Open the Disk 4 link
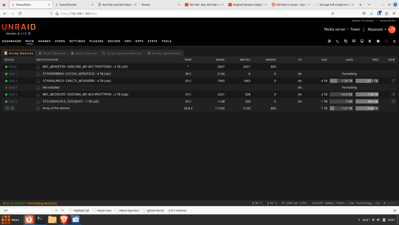The image size is (399, 225). tap(13, 94)
